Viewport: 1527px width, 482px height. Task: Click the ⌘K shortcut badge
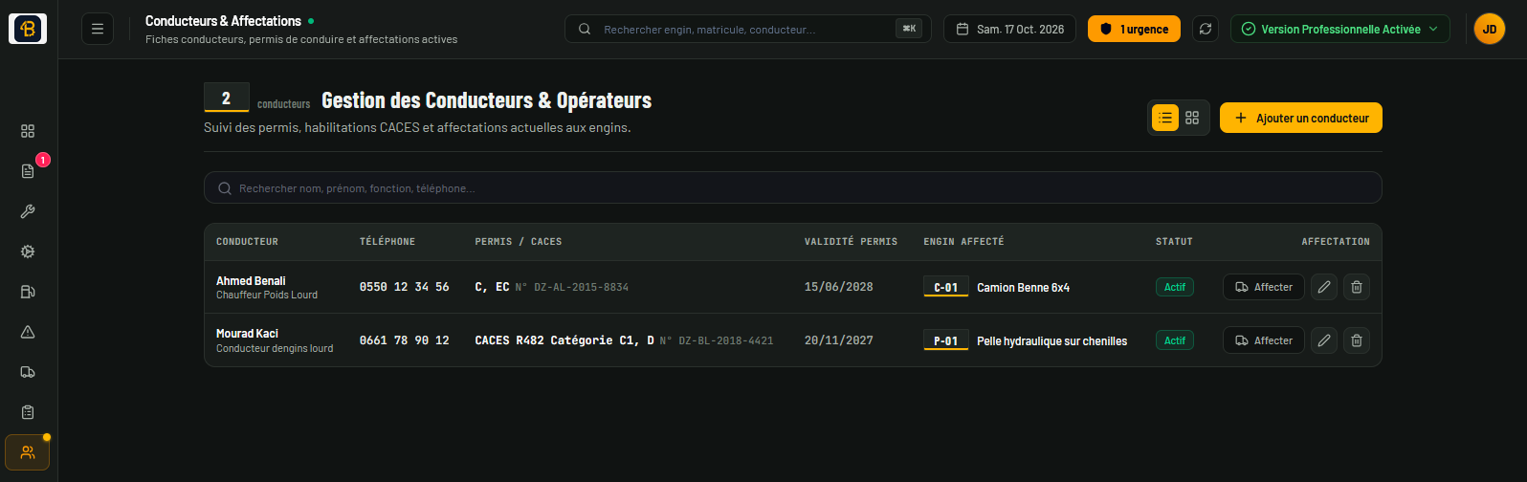coord(909,29)
